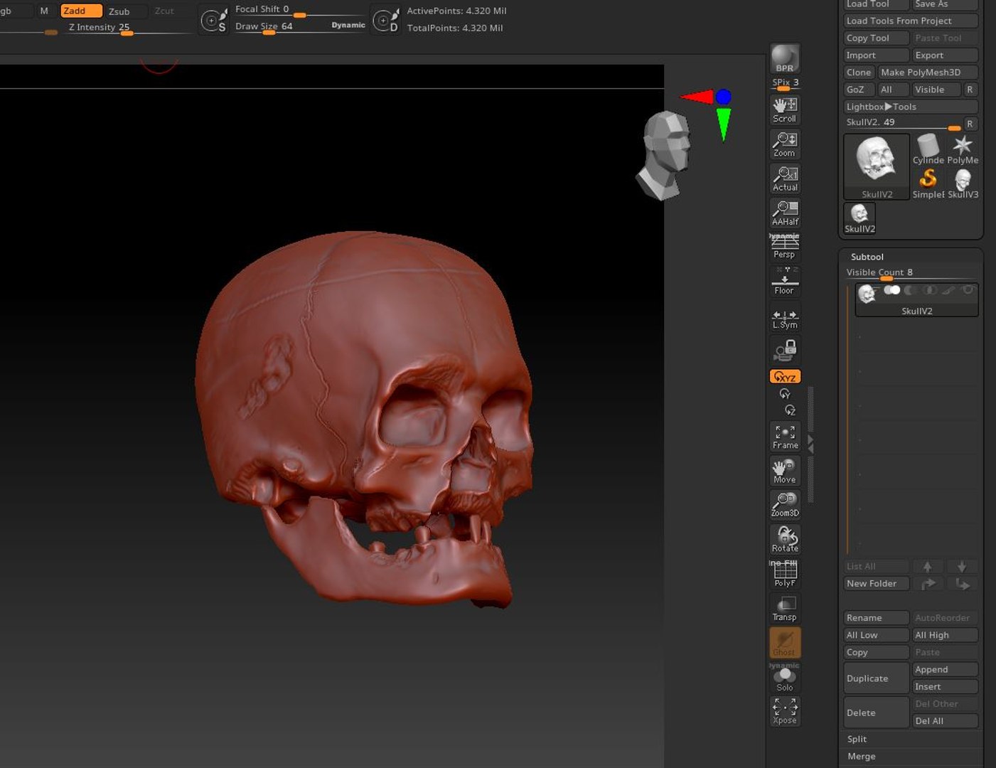Viewport: 996px width, 768px height.
Task: Toggle SkullV2 subtool two-circle visibility switch
Action: [x=892, y=290]
